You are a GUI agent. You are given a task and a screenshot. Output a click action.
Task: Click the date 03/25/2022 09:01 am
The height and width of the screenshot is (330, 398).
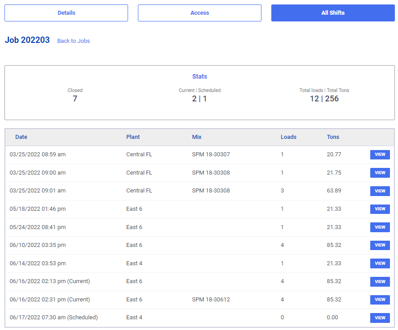pyautogui.click(x=38, y=191)
